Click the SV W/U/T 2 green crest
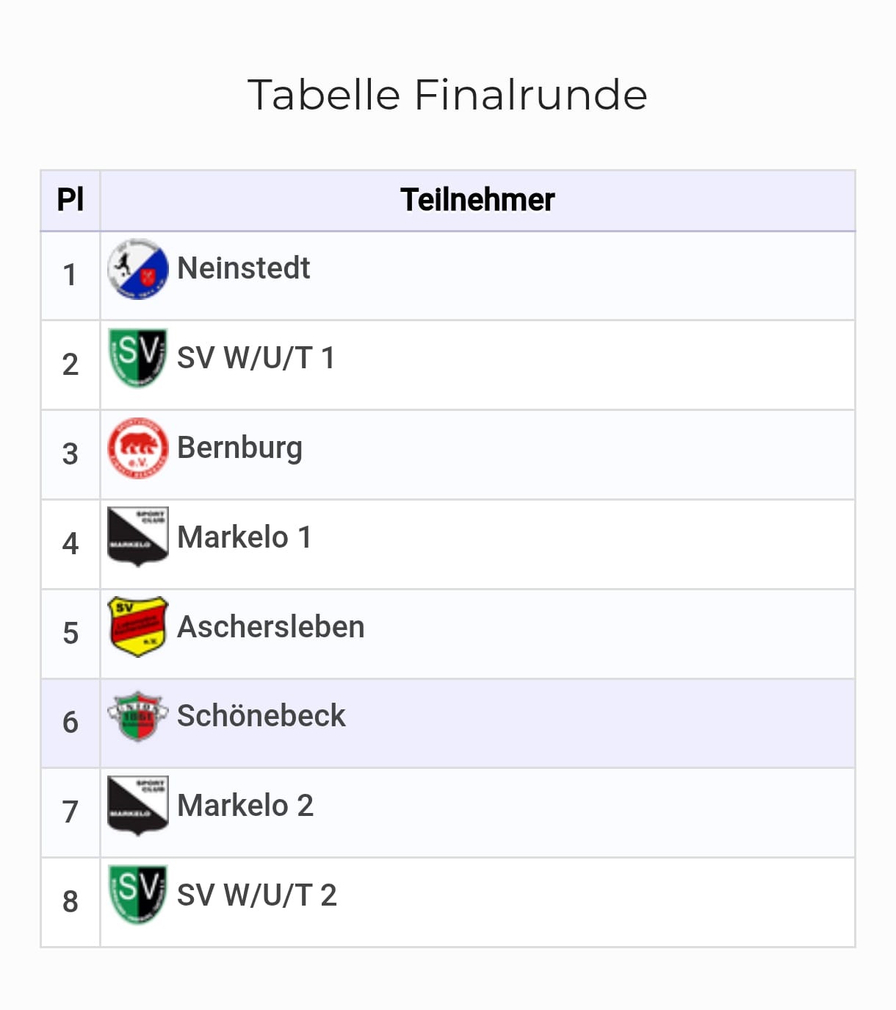Image resolution: width=896 pixels, height=1010 pixels. [x=137, y=895]
